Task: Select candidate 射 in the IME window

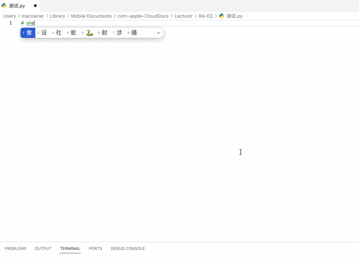Action: (x=104, y=32)
